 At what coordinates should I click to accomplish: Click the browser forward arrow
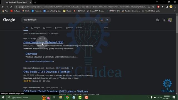(7, 7)
